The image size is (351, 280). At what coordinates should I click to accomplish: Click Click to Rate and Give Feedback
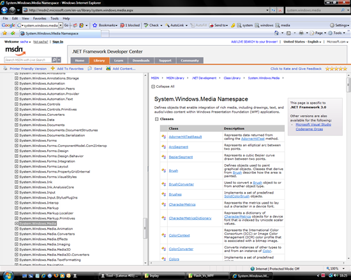296,69
